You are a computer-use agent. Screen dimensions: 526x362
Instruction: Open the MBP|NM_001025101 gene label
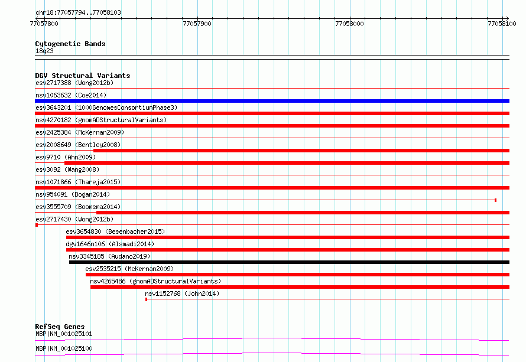[x=64, y=334]
